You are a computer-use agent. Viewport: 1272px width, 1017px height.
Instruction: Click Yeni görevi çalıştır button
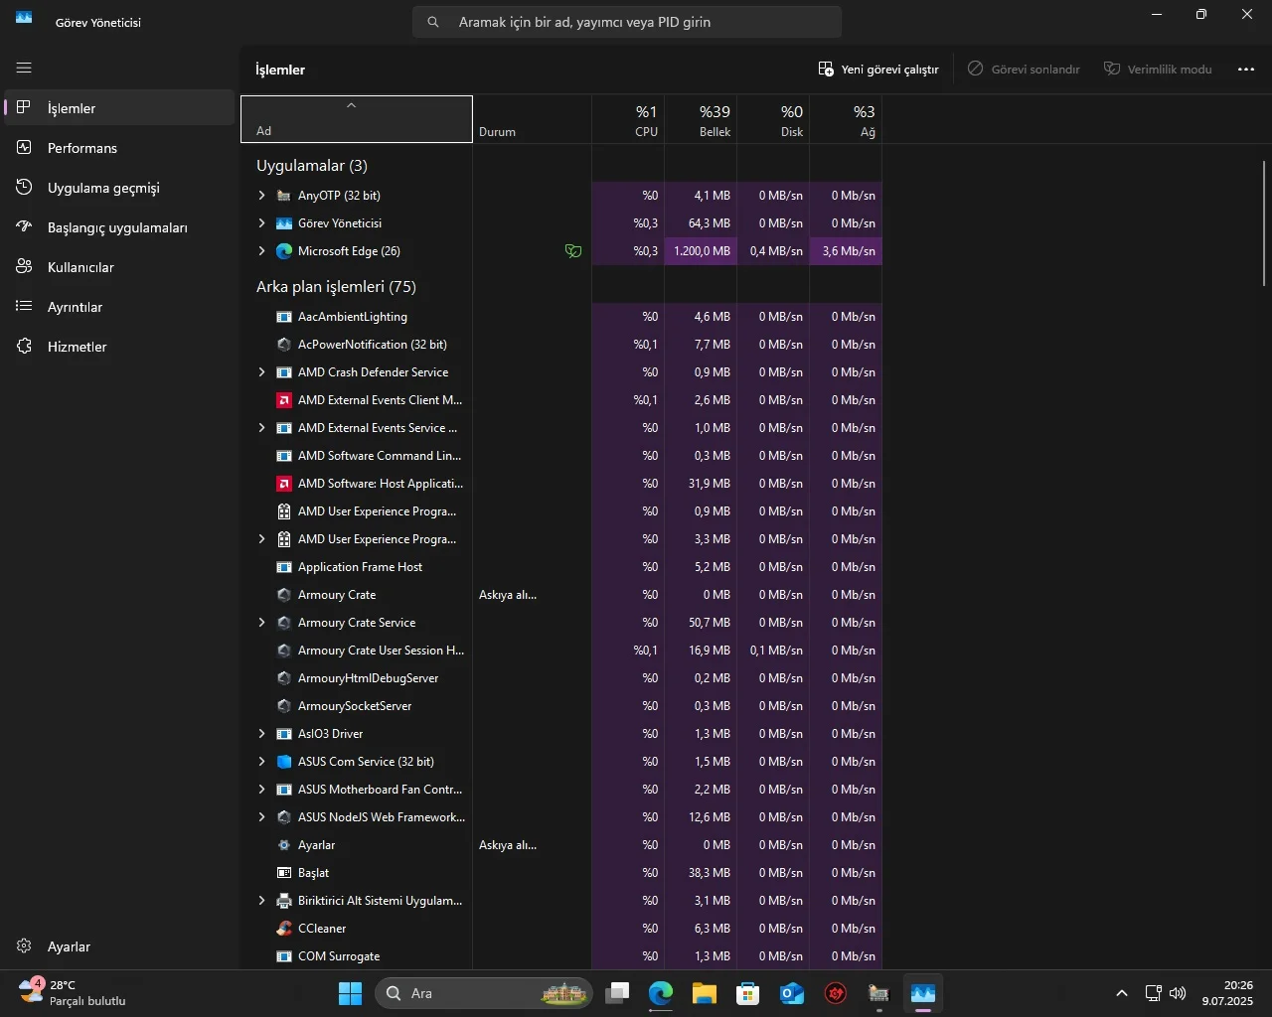click(x=878, y=70)
